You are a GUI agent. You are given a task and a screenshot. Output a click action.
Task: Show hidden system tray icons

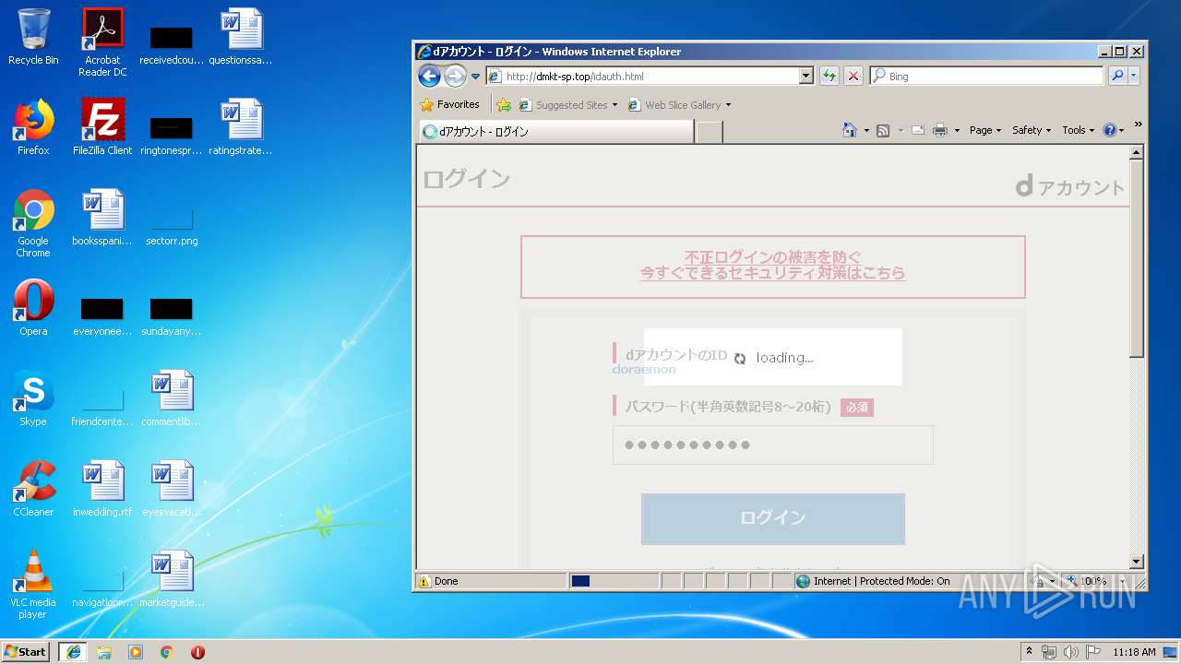click(x=1030, y=651)
